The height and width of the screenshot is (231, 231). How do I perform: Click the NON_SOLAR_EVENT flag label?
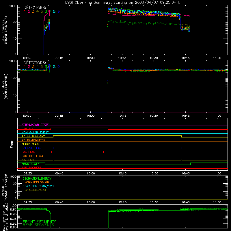[35, 133]
